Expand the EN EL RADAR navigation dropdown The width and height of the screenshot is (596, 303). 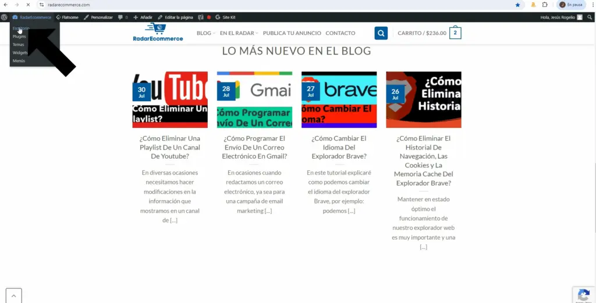239,33
